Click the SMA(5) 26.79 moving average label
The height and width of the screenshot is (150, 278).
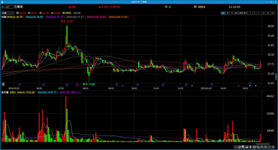(x=15, y=17)
